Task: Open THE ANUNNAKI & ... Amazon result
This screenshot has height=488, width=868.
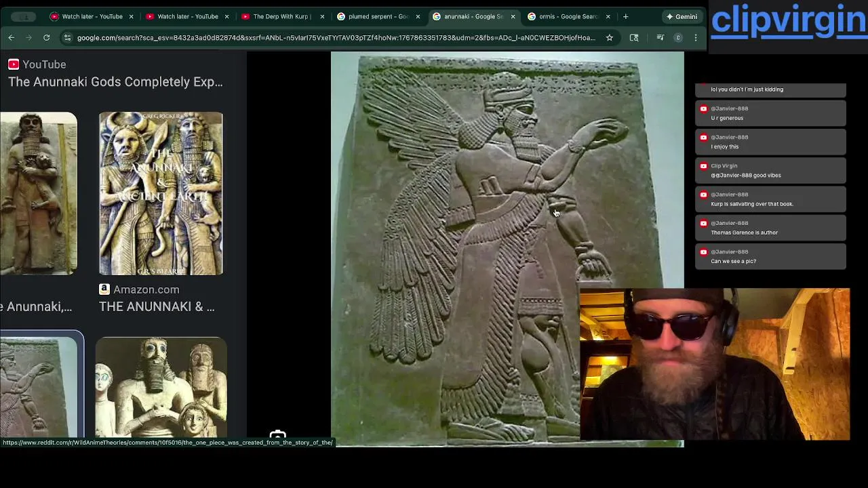Action: tap(157, 307)
